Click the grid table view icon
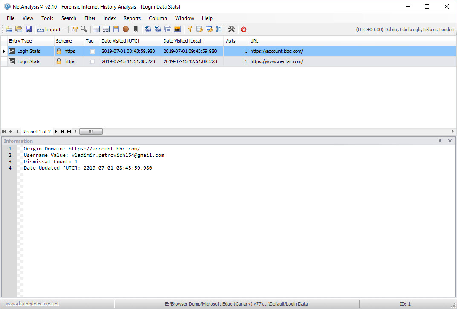Viewport: 457px width, 309px height. (96, 29)
